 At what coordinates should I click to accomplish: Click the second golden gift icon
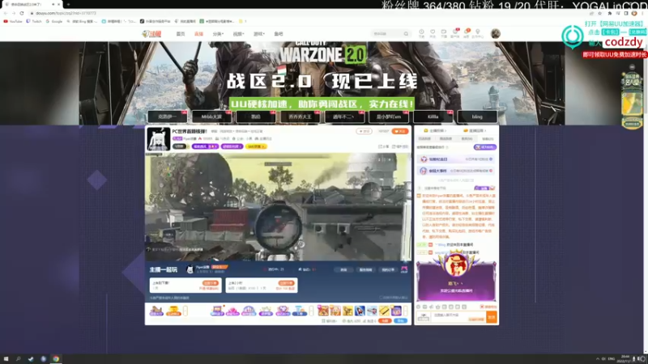click(x=173, y=311)
